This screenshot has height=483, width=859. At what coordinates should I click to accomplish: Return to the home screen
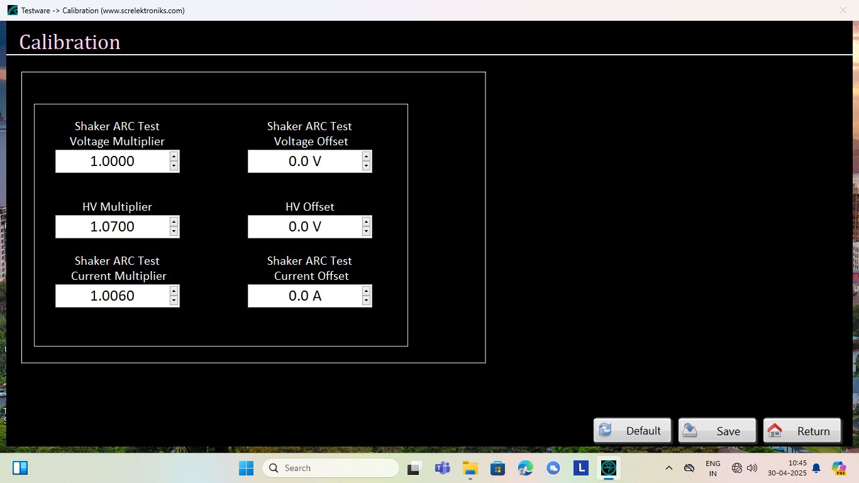(x=802, y=431)
